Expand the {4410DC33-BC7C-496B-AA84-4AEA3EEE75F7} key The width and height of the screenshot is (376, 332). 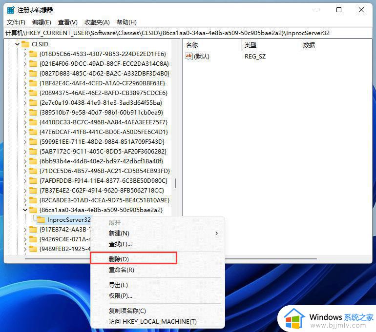click(x=25, y=122)
